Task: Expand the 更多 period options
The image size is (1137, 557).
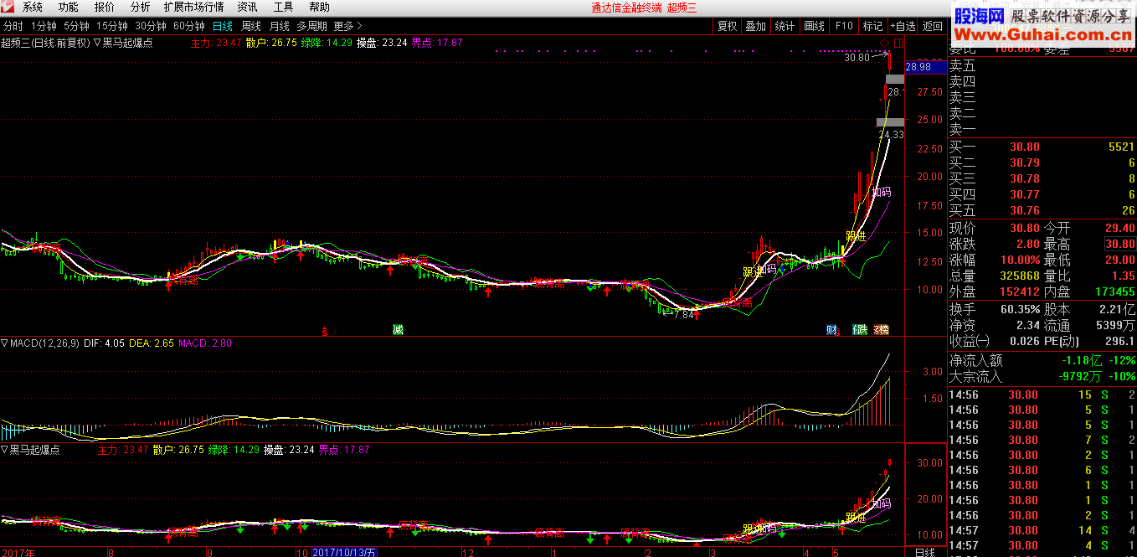Action: 348,26
